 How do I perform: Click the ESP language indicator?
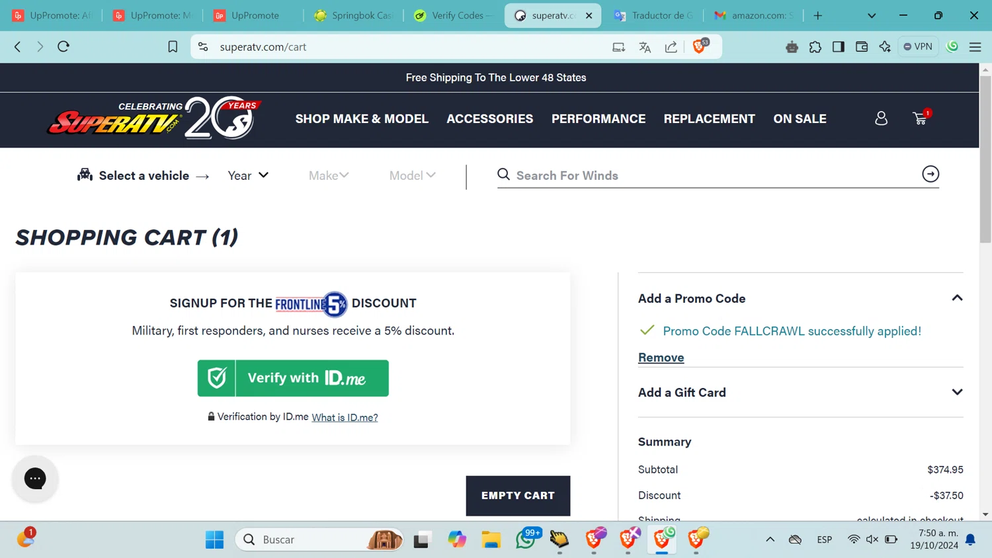(824, 539)
